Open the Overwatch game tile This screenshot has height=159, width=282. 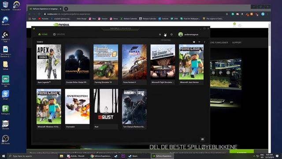pos(77,109)
